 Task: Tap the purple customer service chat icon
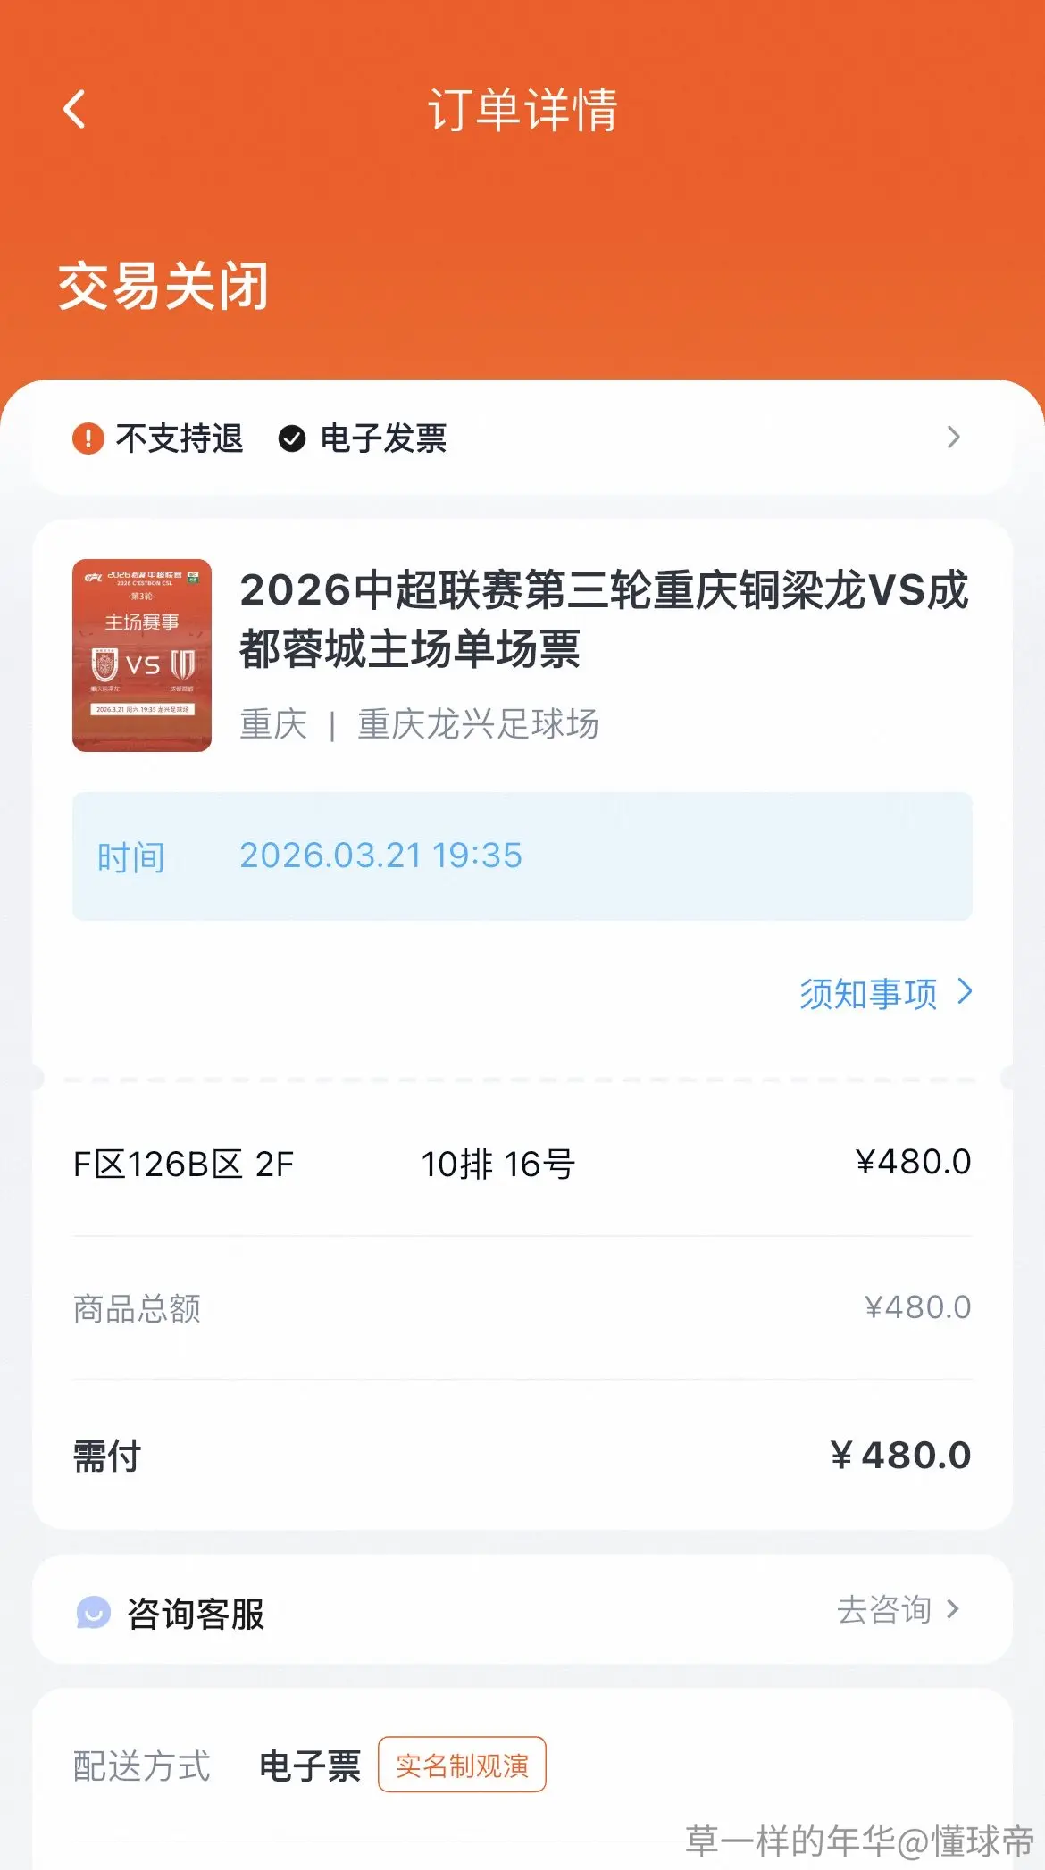pos(93,1613)
